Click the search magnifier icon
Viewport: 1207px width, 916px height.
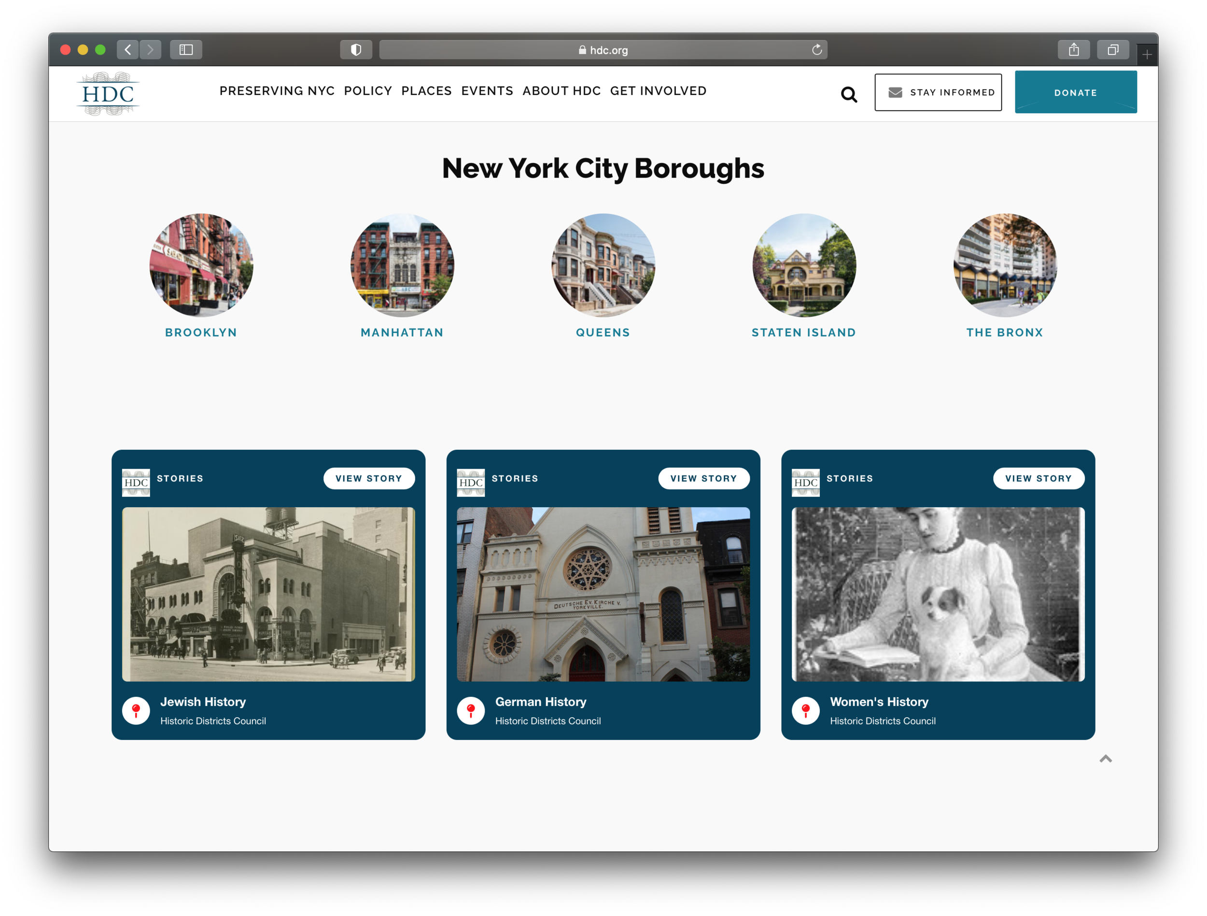pyautogui.click(x=848, y=95)
